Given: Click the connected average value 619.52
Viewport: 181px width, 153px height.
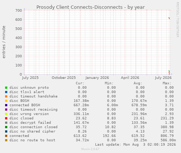Looking at the screenshot, I should (138, 136).
